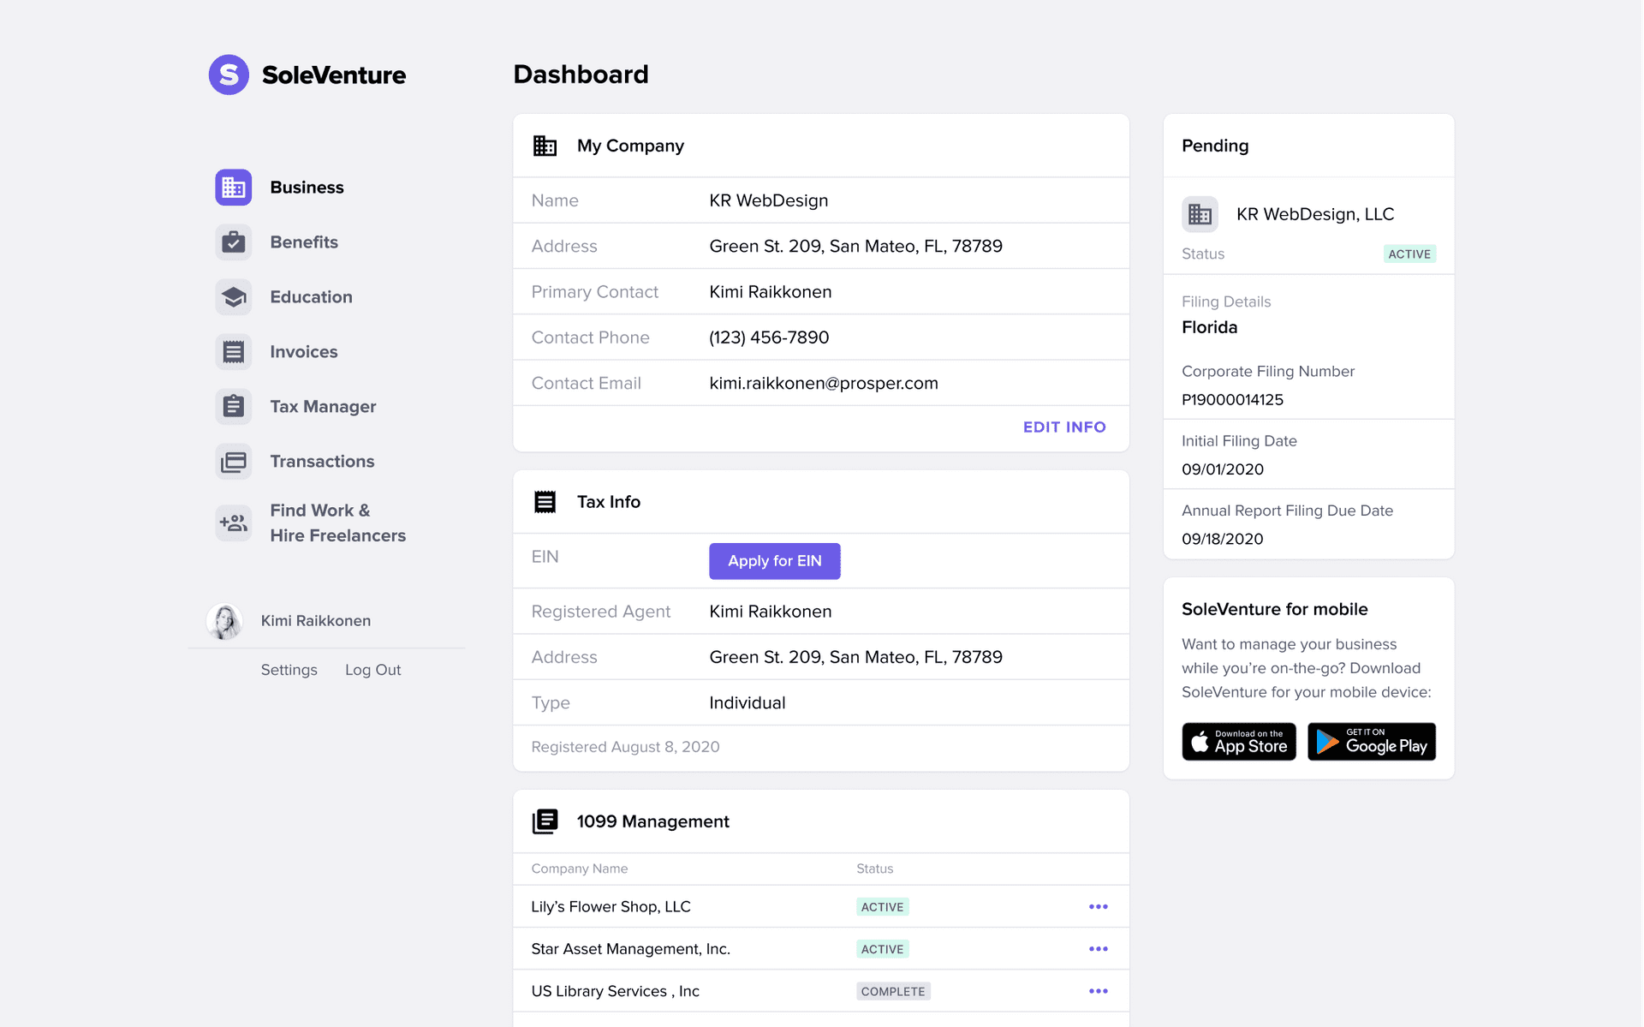Open the Education graduation cap icon
Screen dimensions: 1644x1027
(x=233, y=297)
